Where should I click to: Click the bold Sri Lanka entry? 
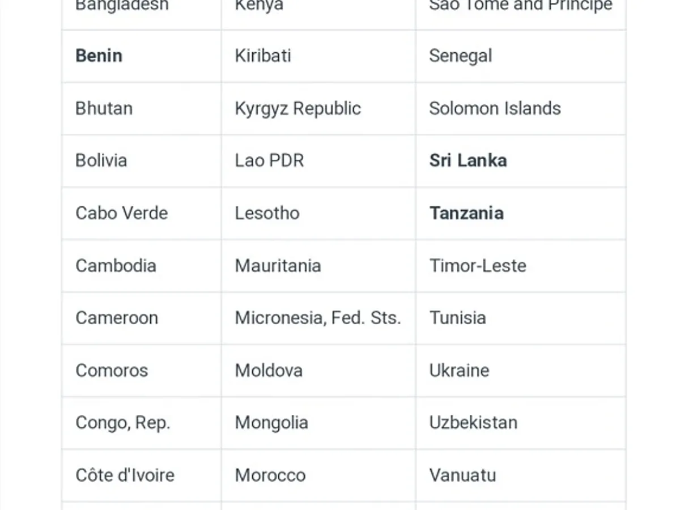point(467,160)
